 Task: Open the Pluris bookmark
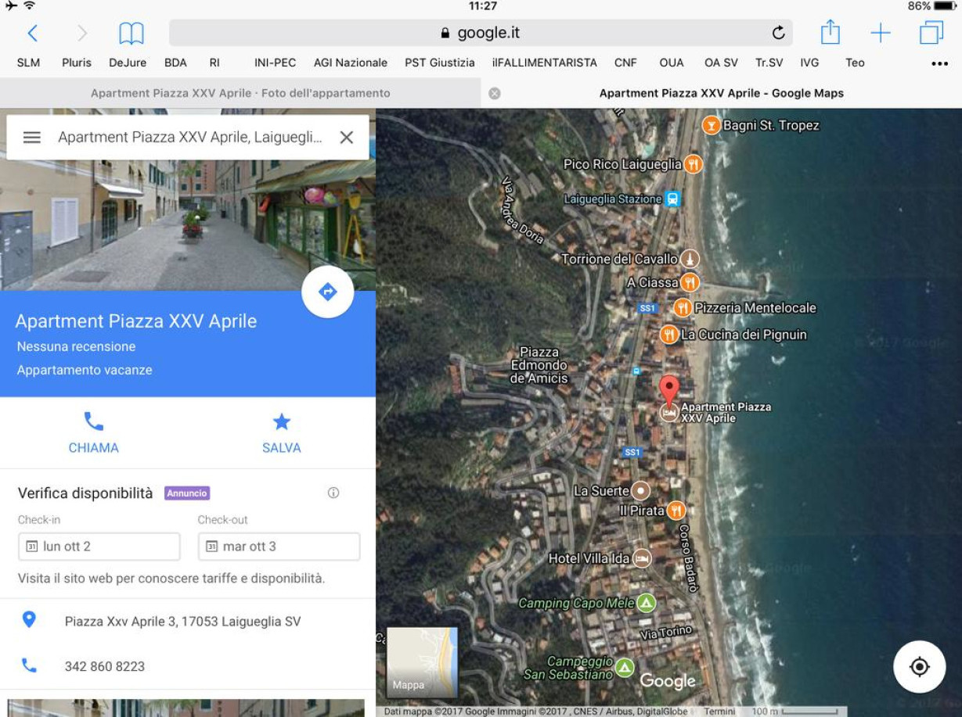coord(77,63)
